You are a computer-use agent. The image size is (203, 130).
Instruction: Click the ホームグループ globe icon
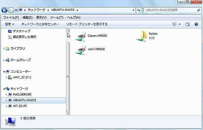click(7, 60)
